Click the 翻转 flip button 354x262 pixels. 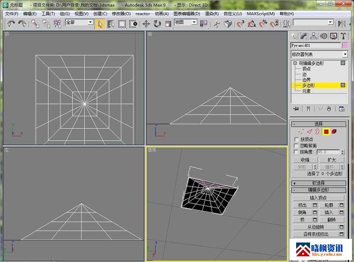(332, 220)
